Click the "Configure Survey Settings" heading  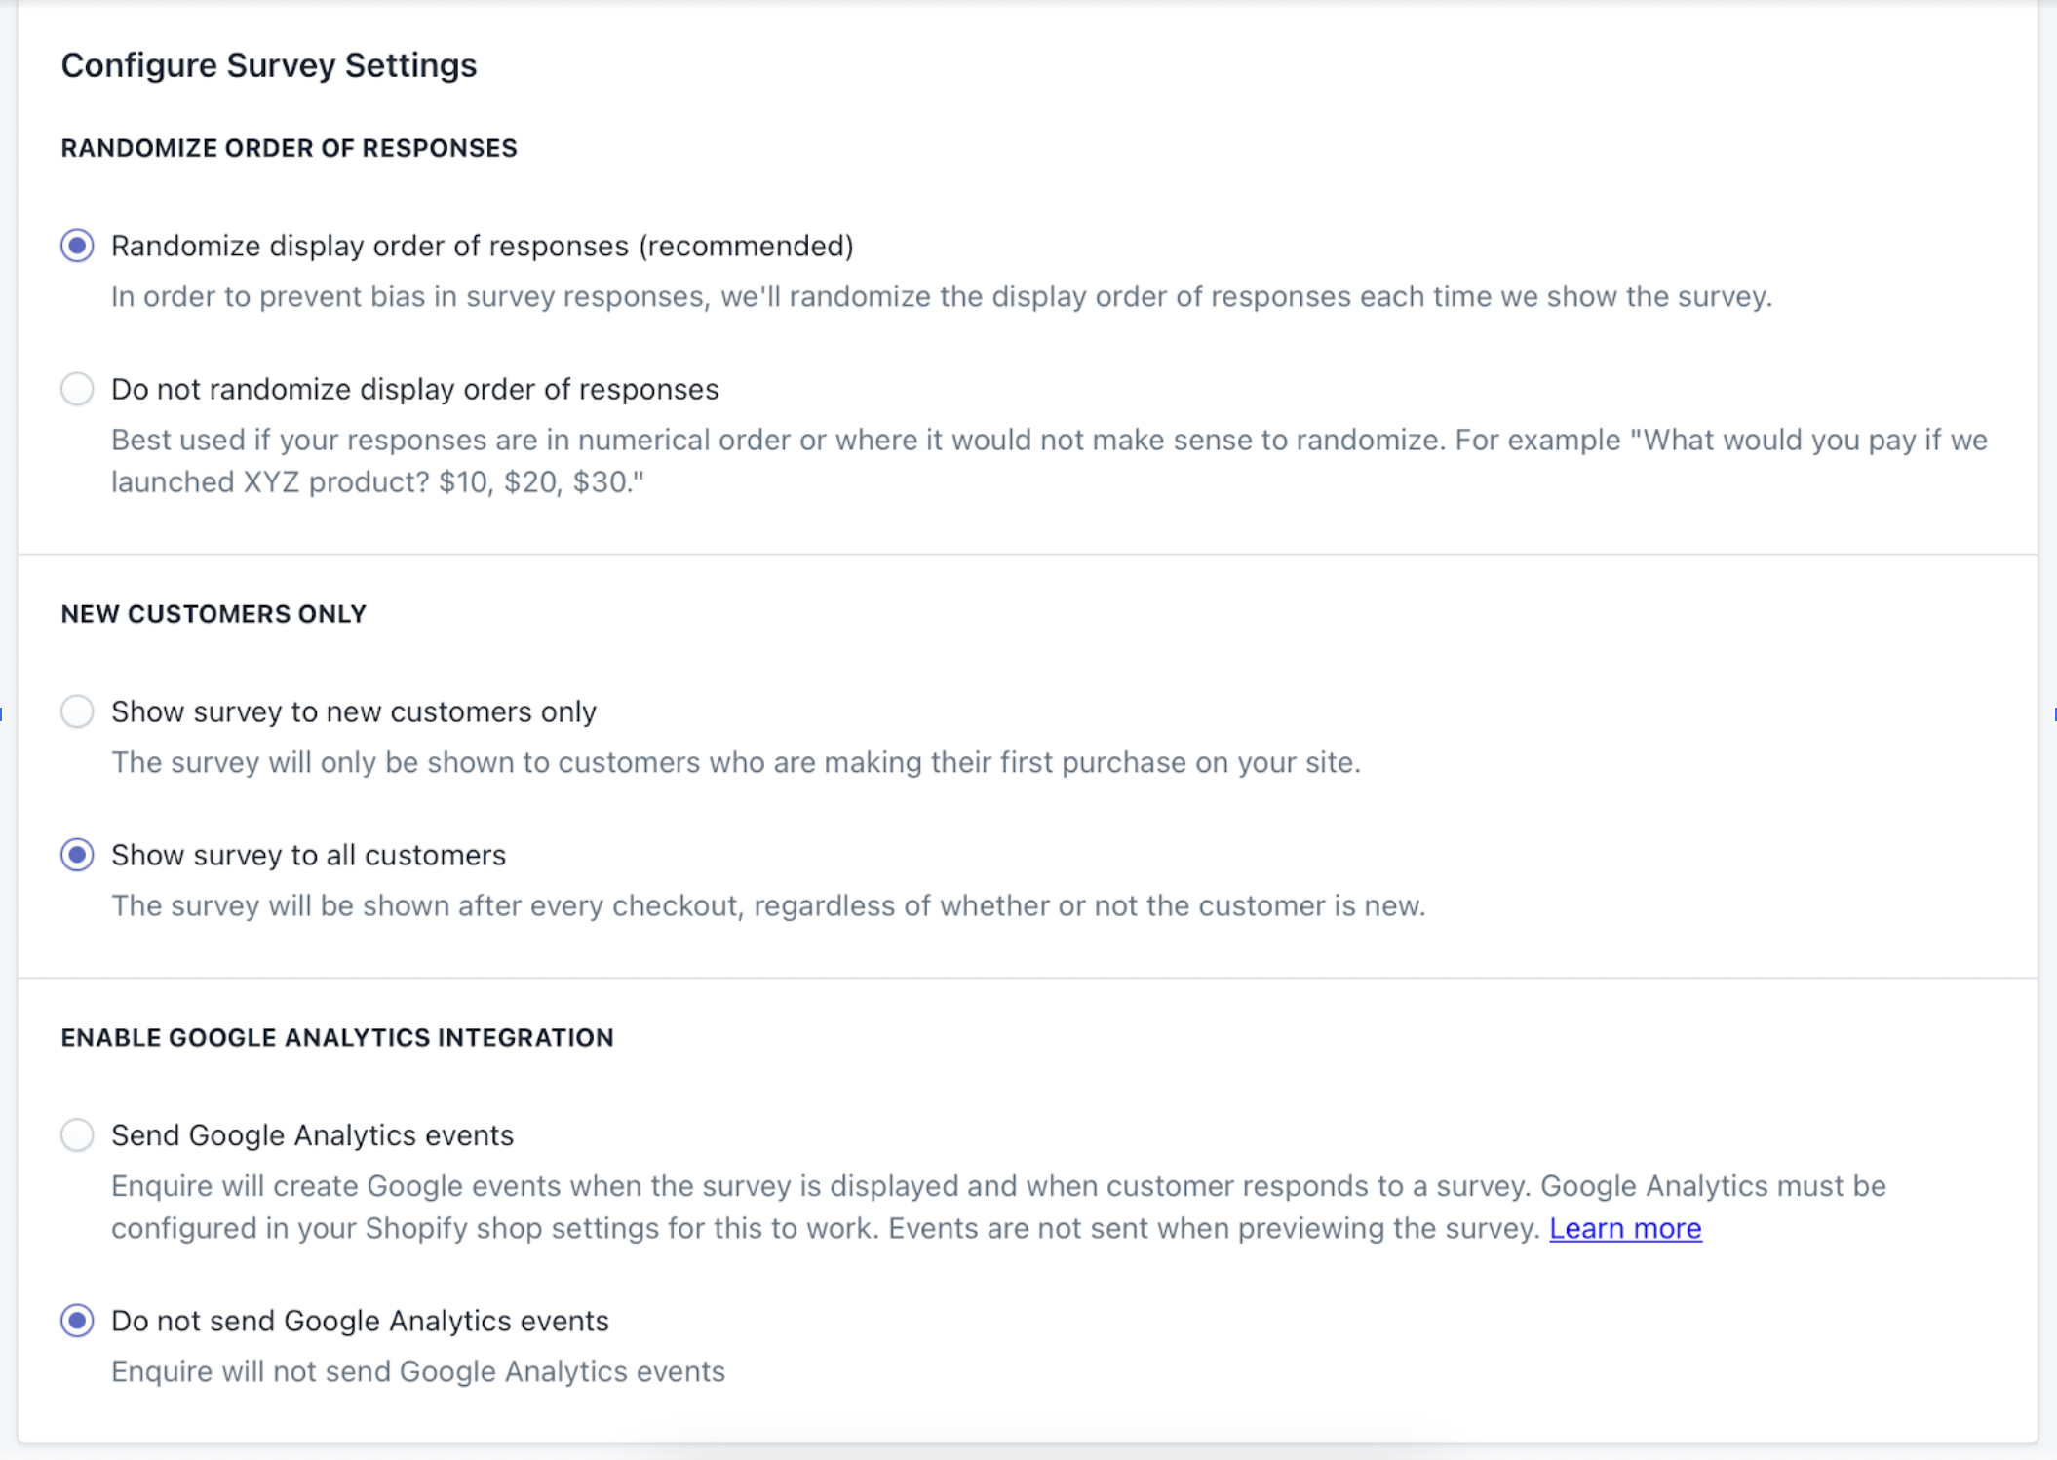tap(269, 65)
